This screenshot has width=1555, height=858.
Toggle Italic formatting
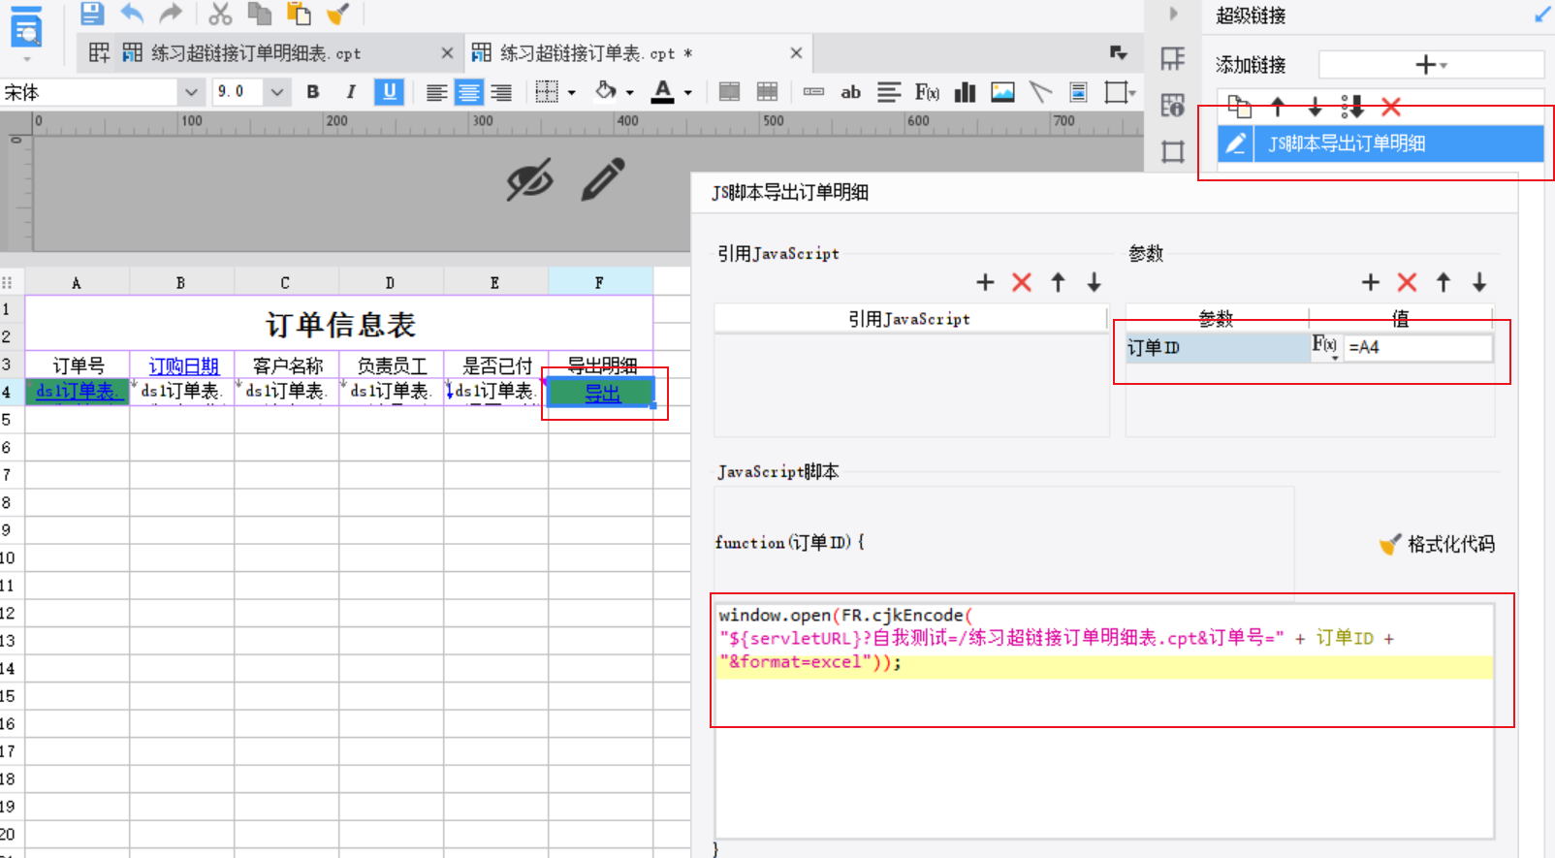350,92
